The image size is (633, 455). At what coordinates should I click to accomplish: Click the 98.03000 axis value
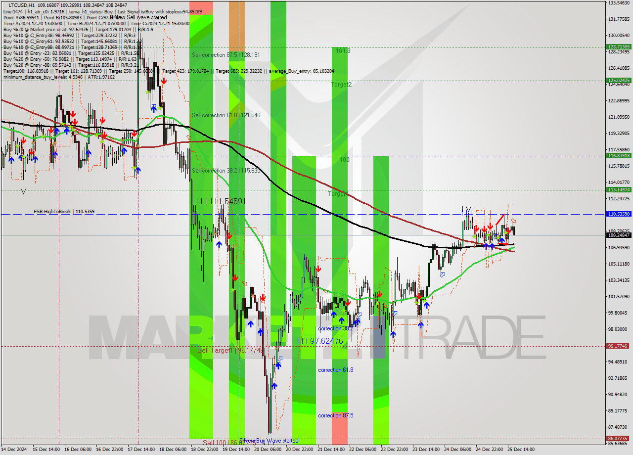coord(619,329)
